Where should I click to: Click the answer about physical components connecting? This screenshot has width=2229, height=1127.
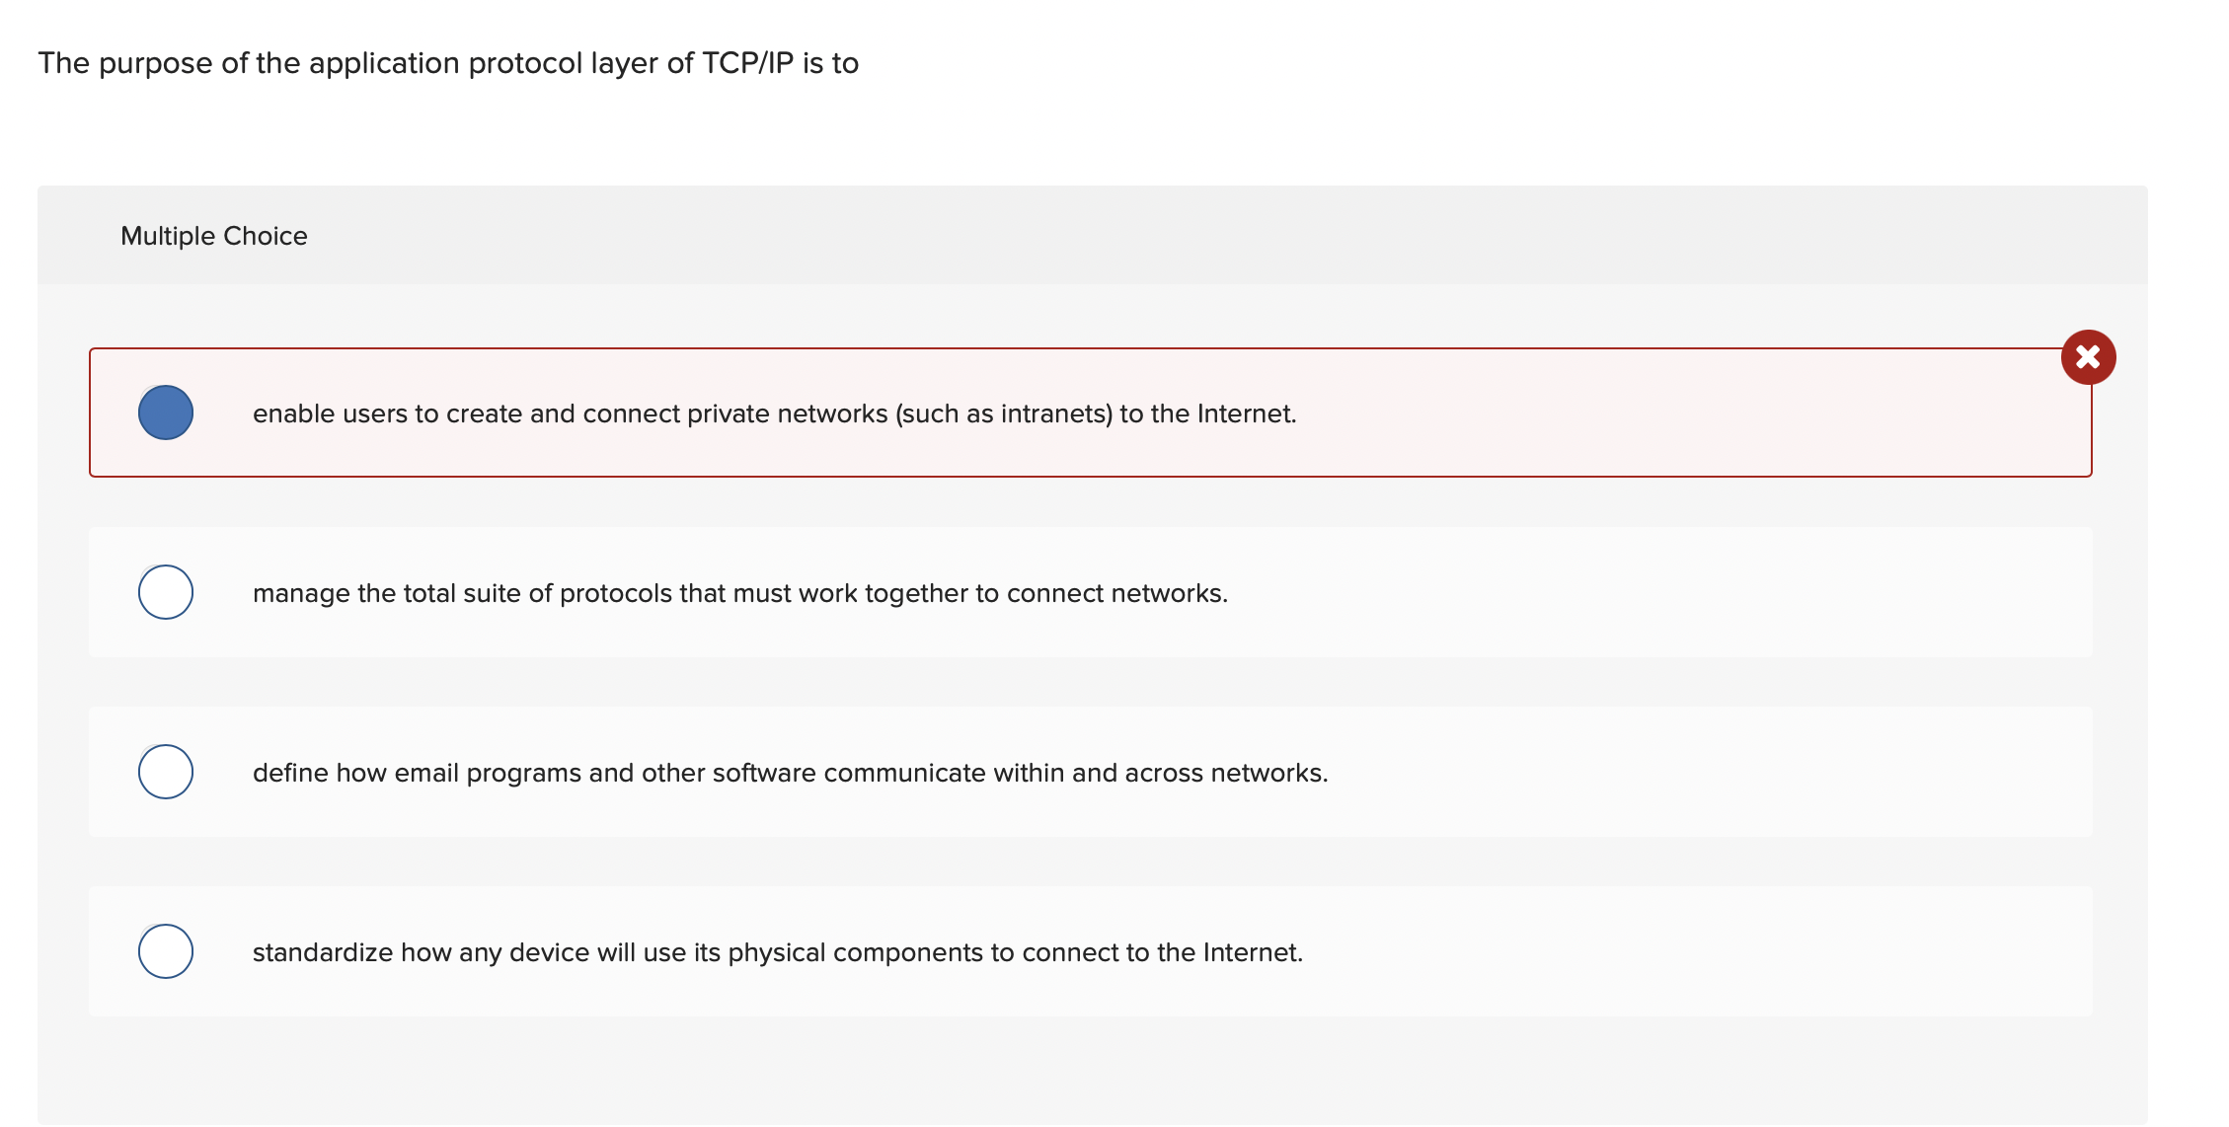[777, 952]
